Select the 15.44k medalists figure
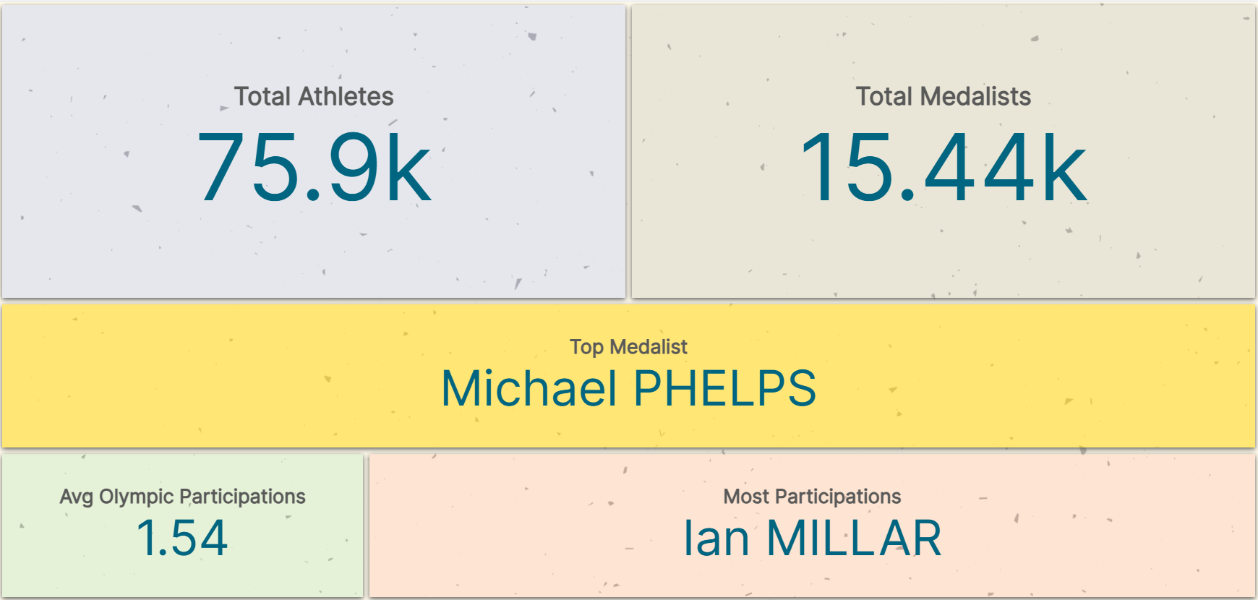Viewport: 1258px width, 600px height. 943,168
